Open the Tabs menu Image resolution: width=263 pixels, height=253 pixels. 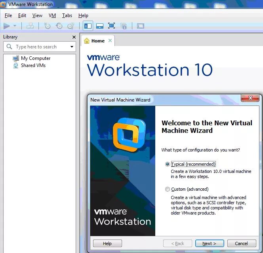point(67,15)
